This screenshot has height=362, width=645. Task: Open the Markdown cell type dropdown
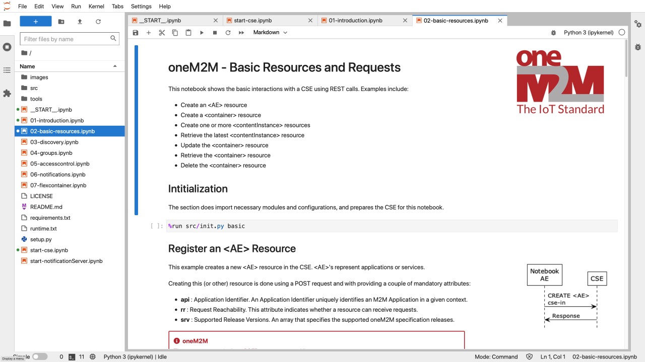[270, 33]
